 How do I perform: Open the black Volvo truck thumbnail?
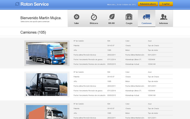pyautogui.click(x=47, y=84)
